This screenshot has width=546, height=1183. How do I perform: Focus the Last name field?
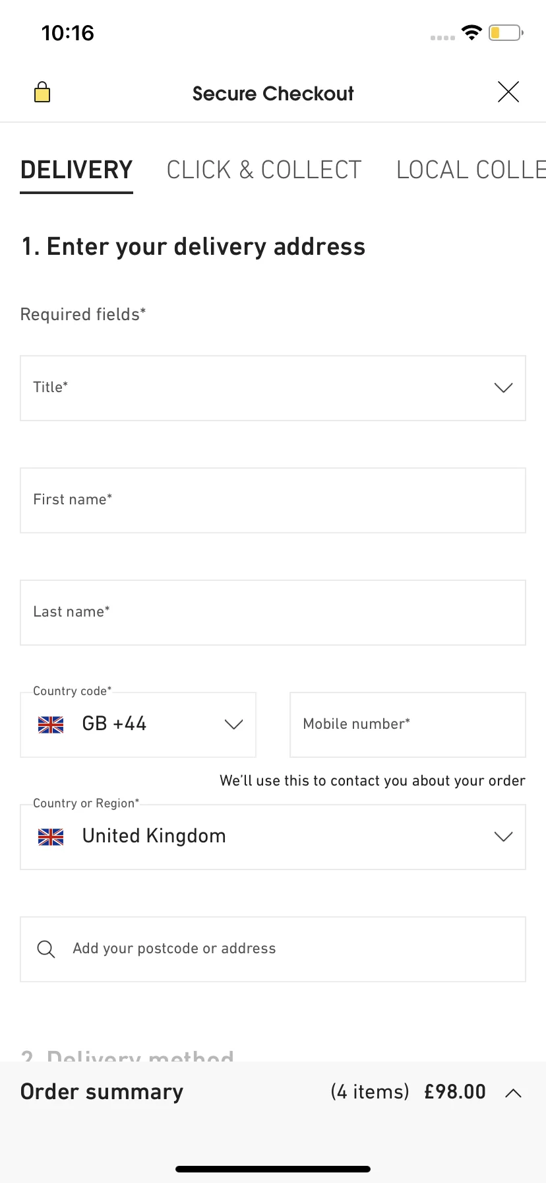pos(273,613)
